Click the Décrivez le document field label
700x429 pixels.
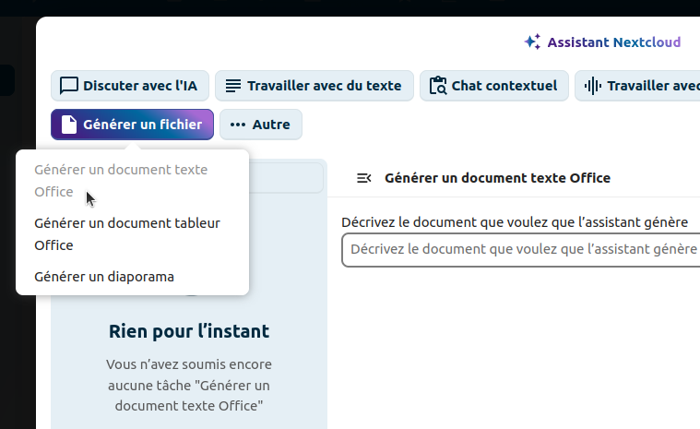point(515,222)
